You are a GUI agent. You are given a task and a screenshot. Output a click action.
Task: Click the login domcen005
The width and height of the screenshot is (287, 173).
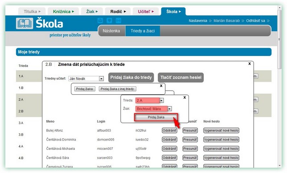106,140
